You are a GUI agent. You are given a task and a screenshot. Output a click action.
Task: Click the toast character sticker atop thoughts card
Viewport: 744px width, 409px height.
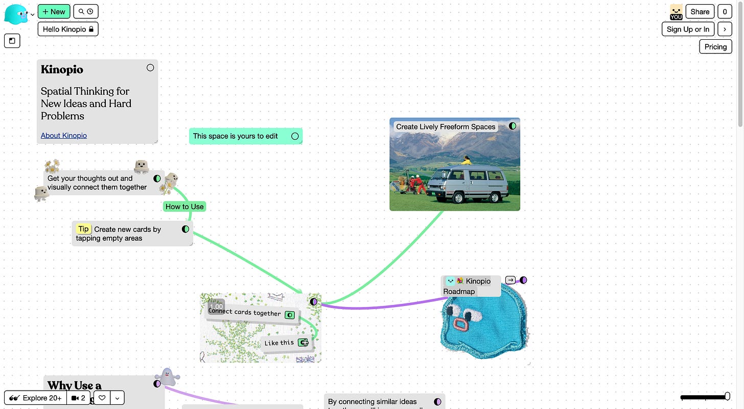tap(141, 166)
